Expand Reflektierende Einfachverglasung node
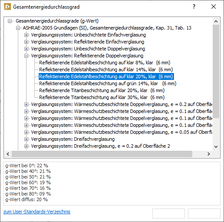The width and height of the screenshot is (224, 222). tap(26, 42)
